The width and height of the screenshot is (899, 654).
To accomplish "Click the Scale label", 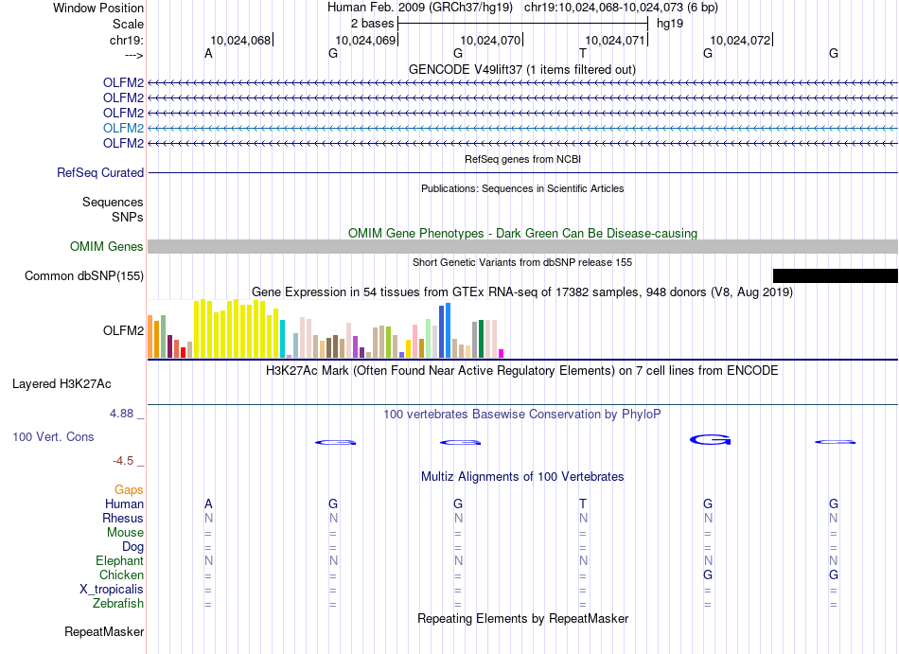I will tap(129, 24).
